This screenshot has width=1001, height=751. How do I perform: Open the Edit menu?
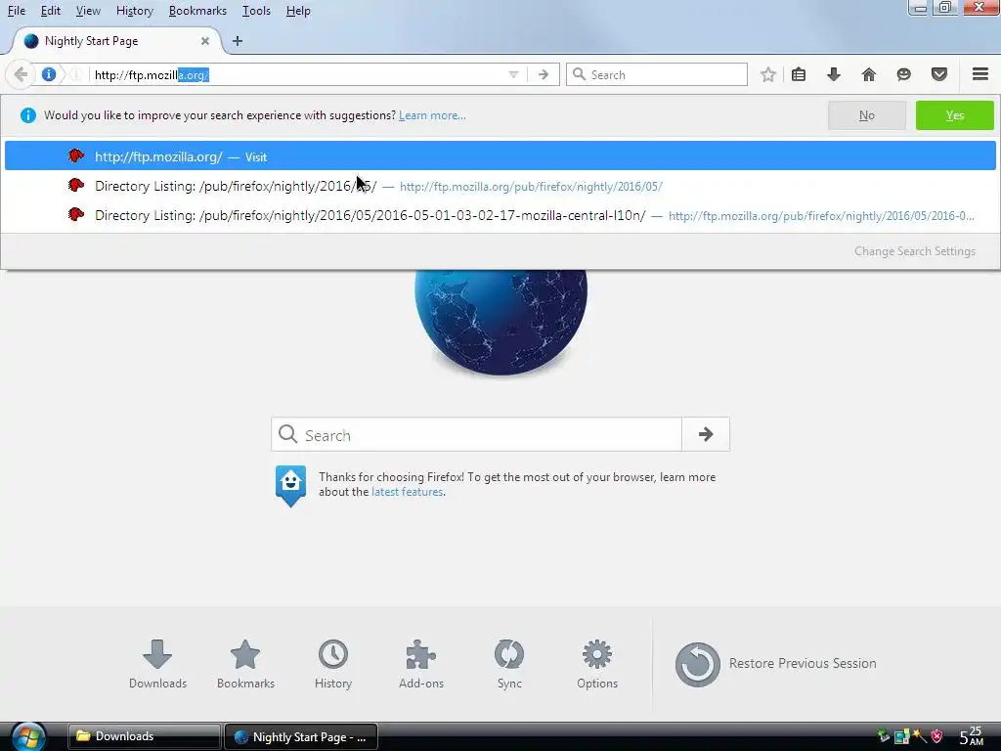(51, 11)
